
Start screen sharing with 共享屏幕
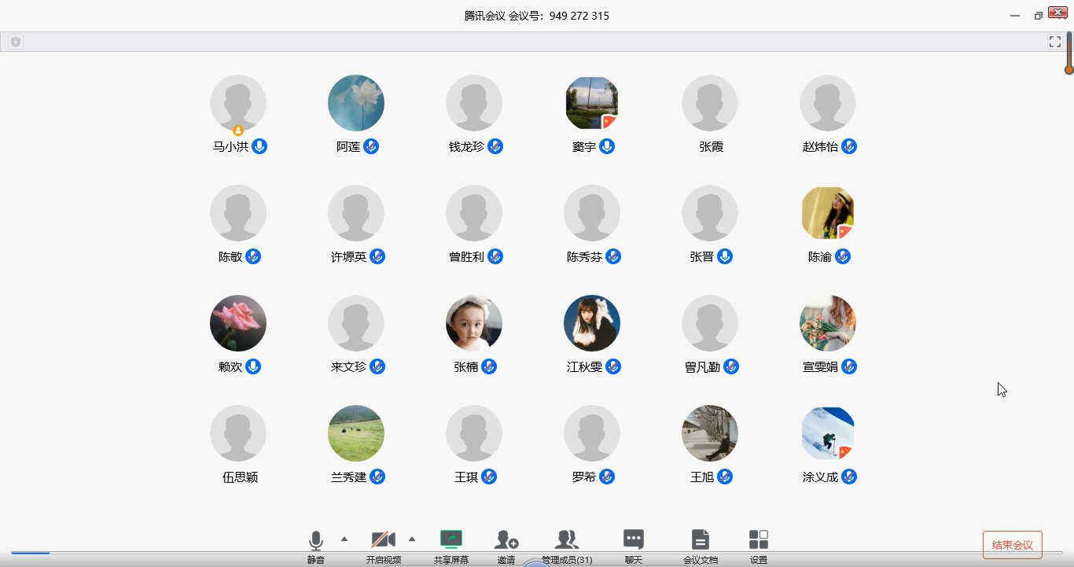451,541
